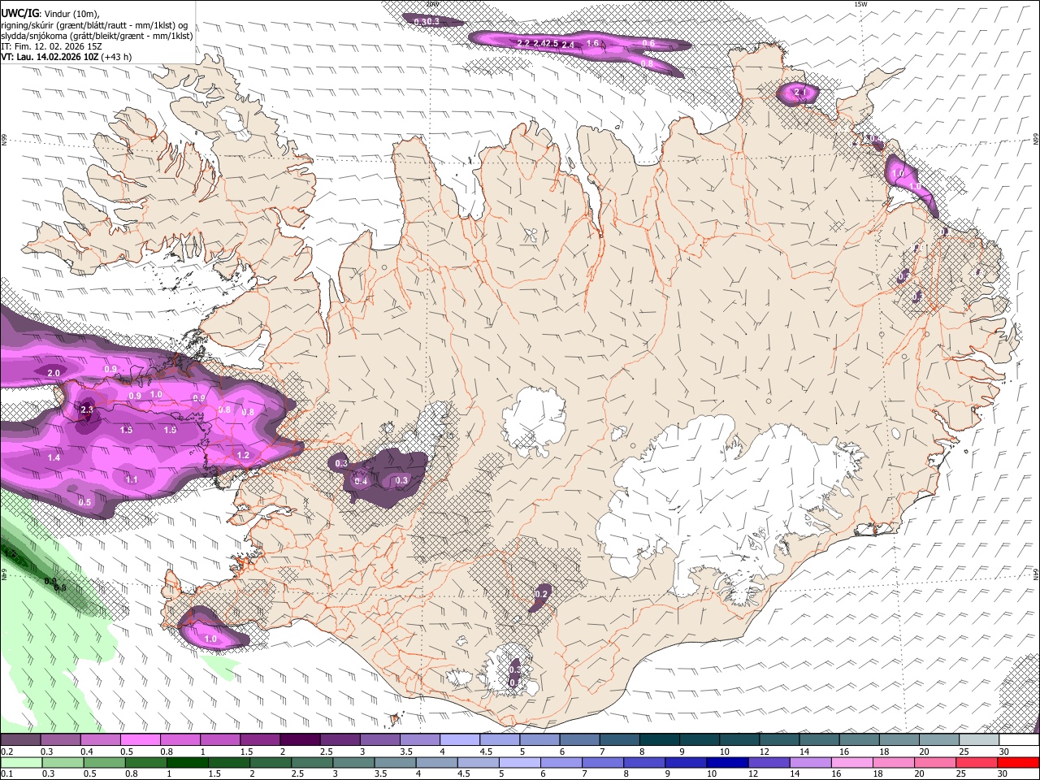This screenshot has height=780, width=1040.
Task: Pick dark green bottom-row swatch between 1 and 1.5
Action: 188,762
